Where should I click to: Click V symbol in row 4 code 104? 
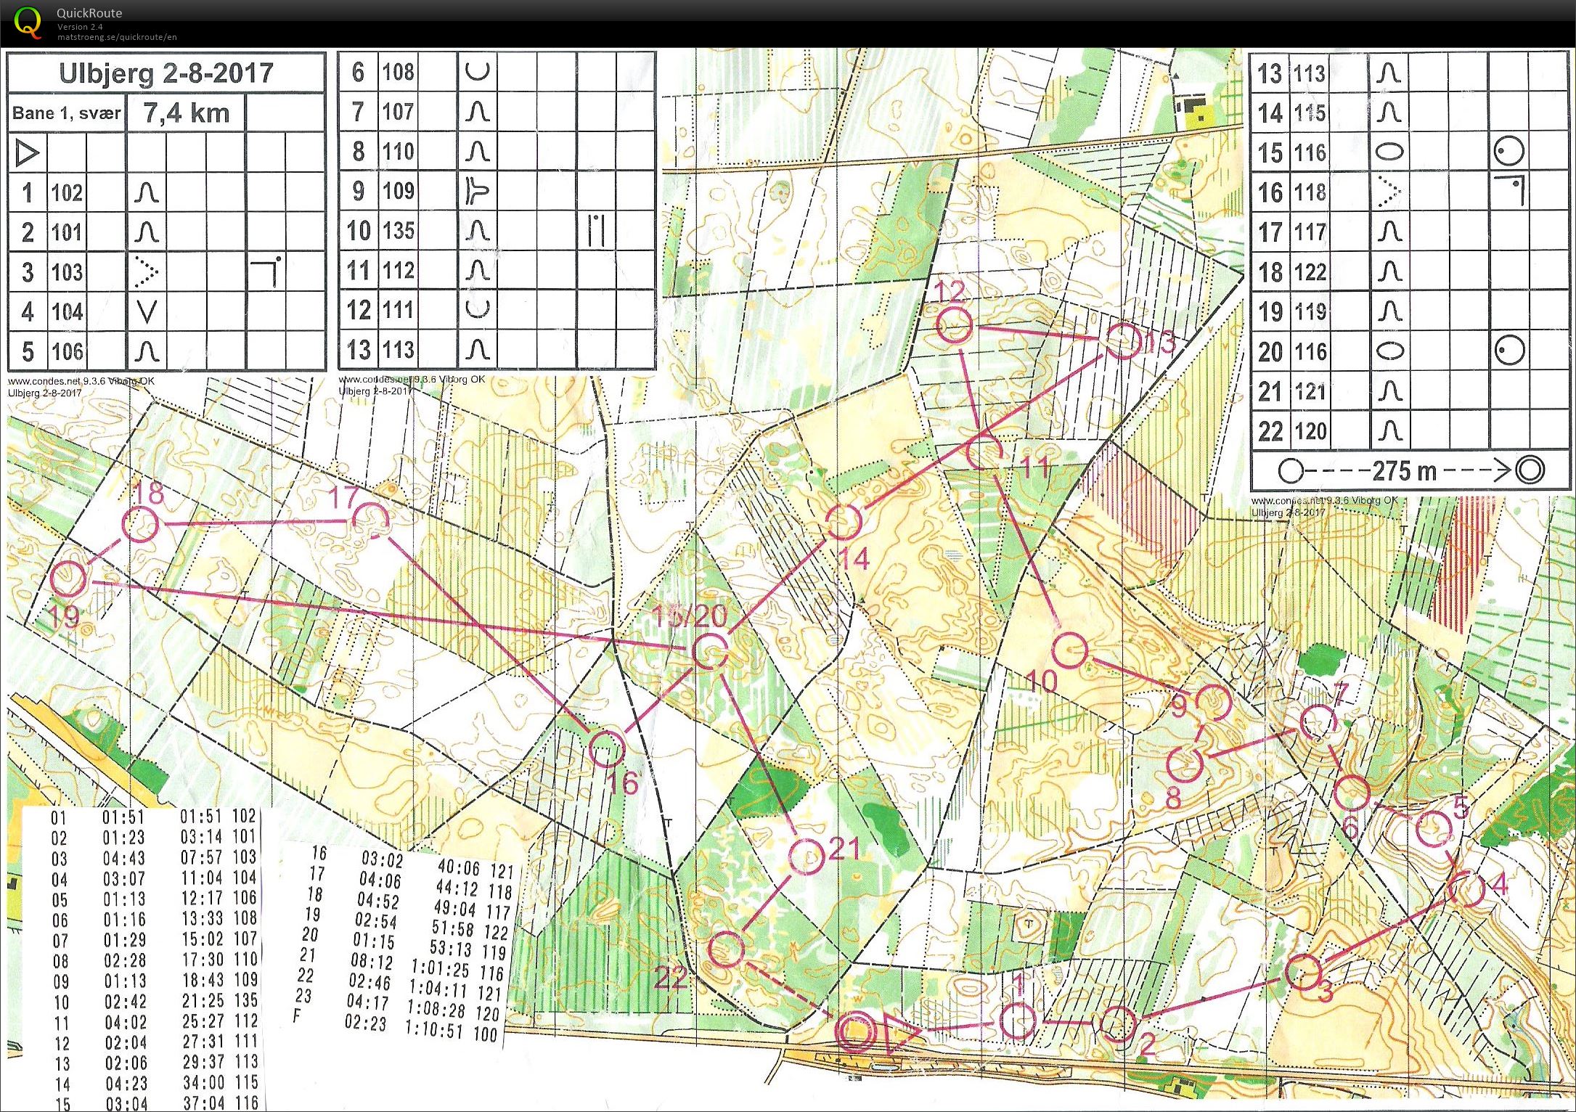pyautogui.click(x=147, y=312)
